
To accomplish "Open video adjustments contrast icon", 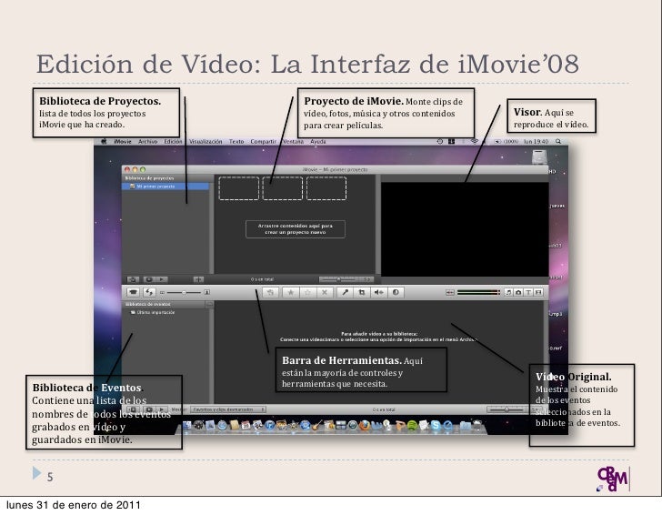I will tap(396, 292).
